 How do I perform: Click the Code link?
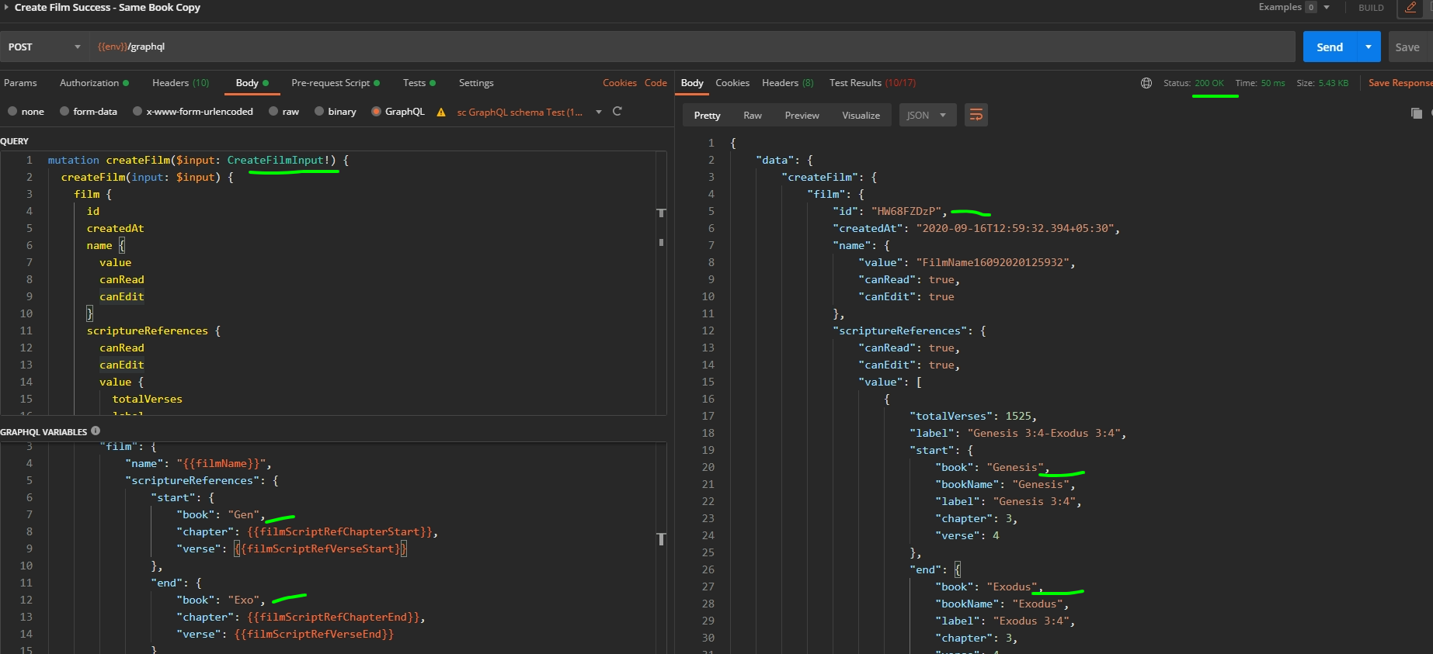click(x=656, y=83)
